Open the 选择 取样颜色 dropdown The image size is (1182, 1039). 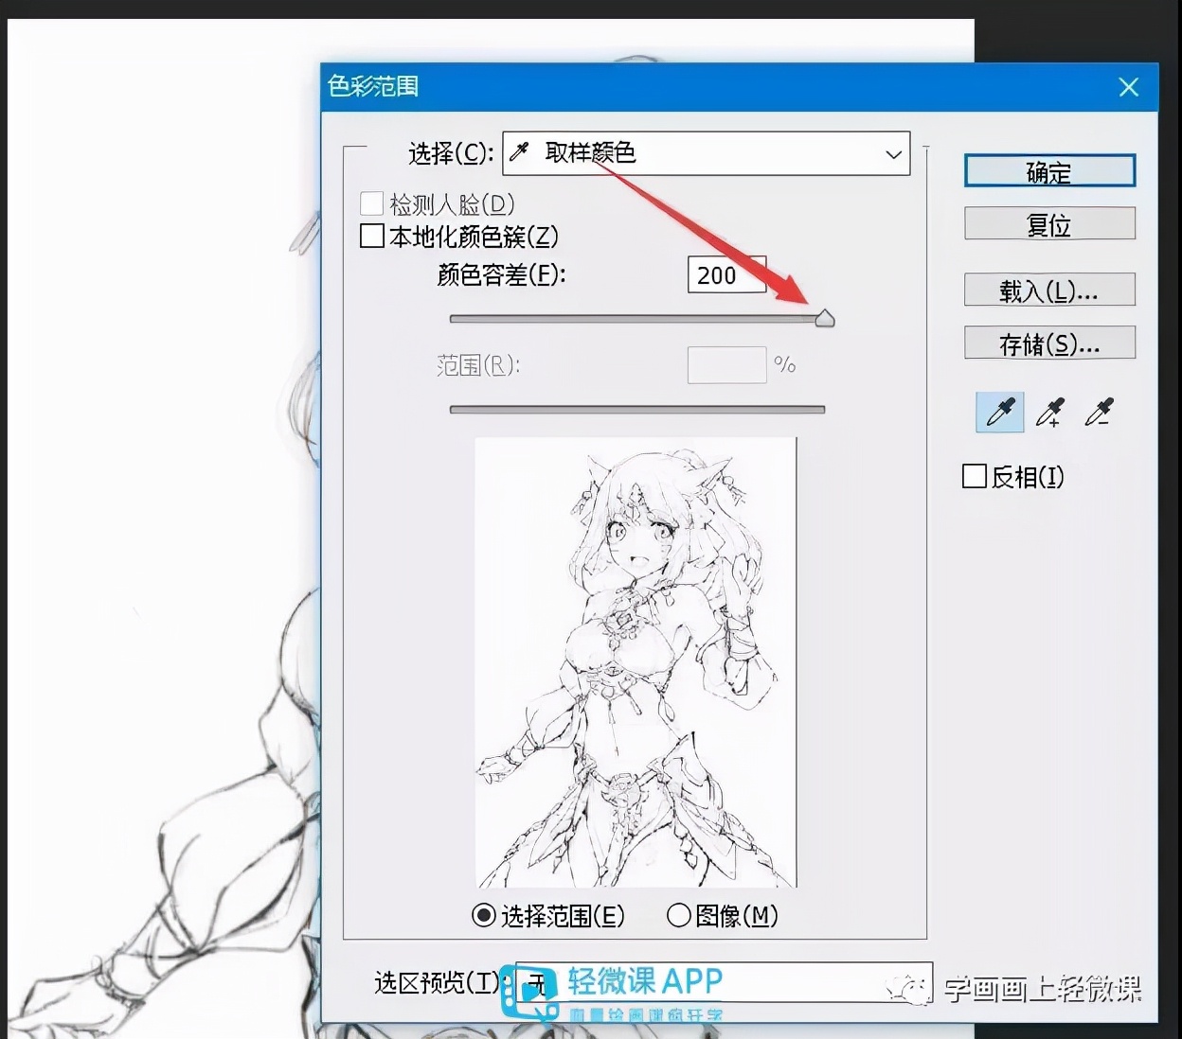(707, 153)
